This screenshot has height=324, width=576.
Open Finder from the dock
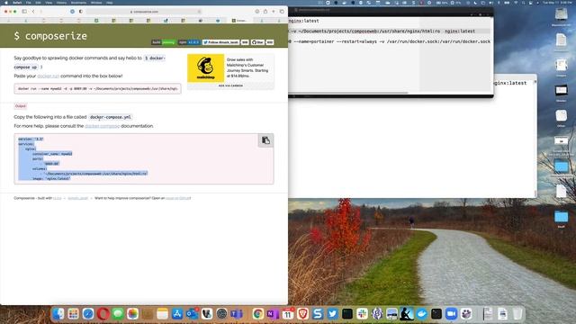pyautogui.click(x=58, y=314)
